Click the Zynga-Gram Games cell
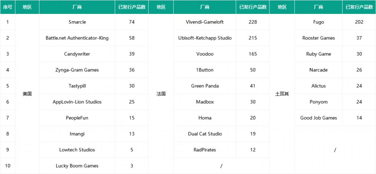This screenshot has height=174, width=376. [x=77, y=70]
